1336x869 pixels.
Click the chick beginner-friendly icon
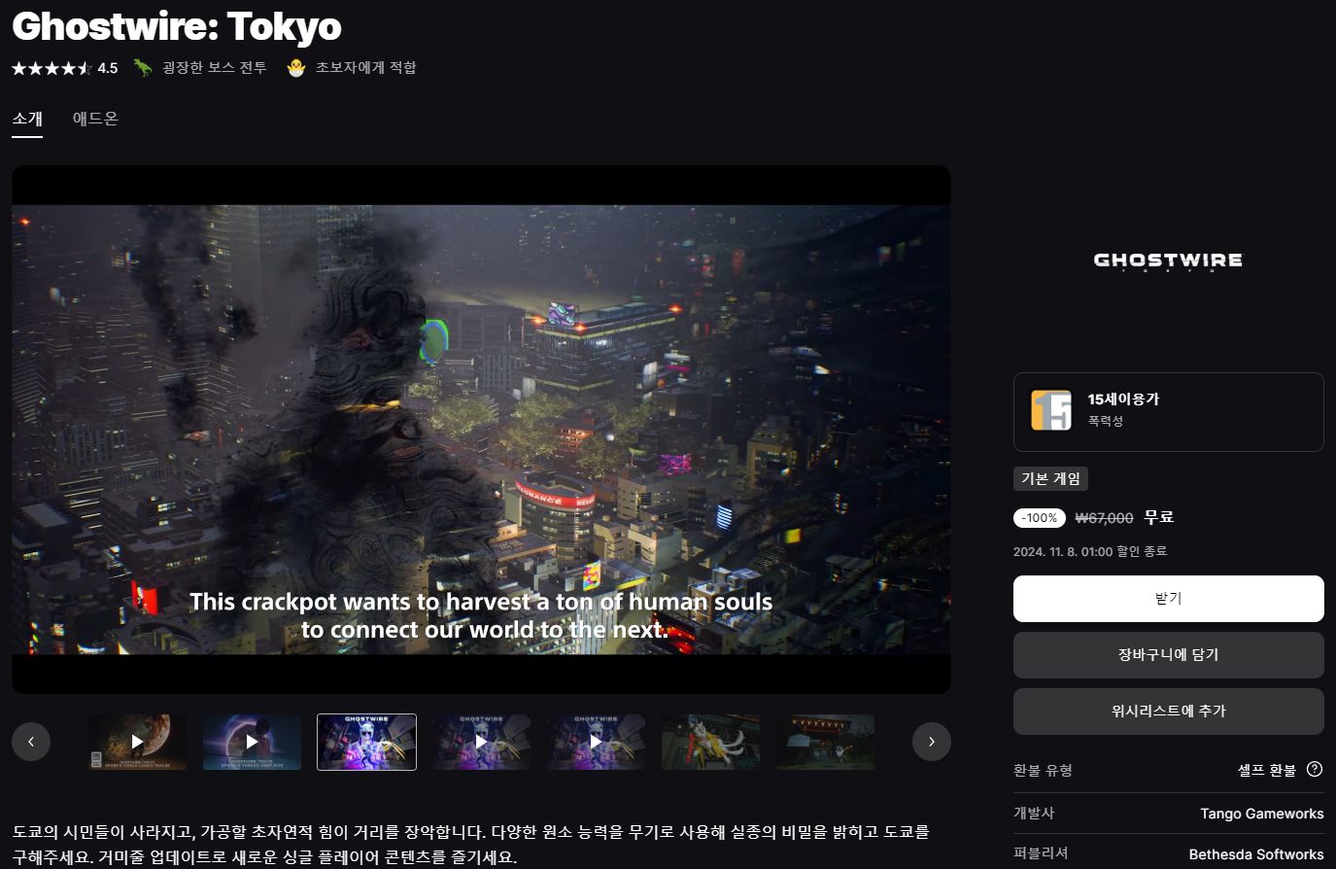pos(296,67)
